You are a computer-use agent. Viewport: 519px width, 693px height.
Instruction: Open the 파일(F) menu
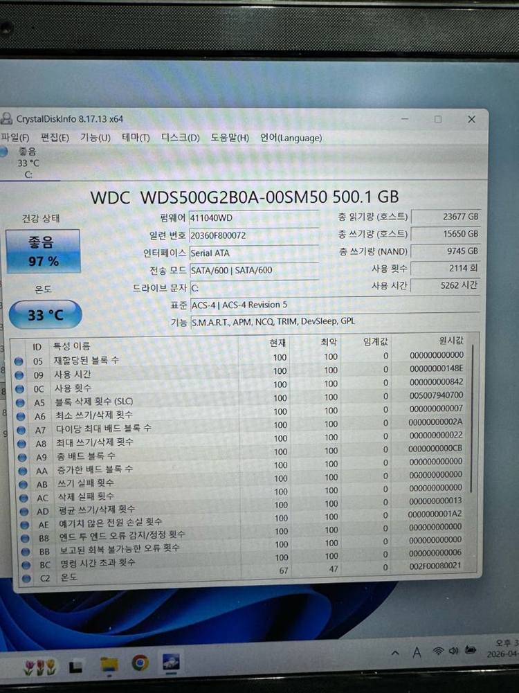point(15,138)
